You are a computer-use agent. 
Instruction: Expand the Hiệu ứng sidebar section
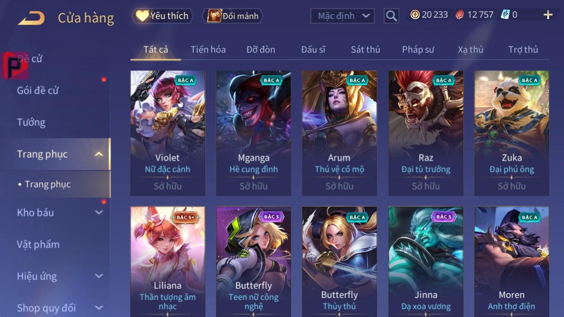point(99,276)
